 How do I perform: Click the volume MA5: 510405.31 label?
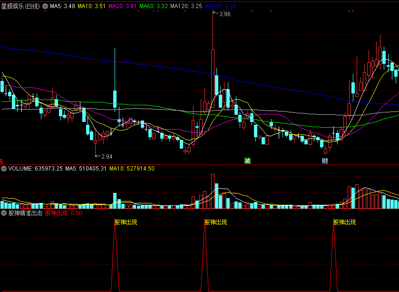click(86, 169)
